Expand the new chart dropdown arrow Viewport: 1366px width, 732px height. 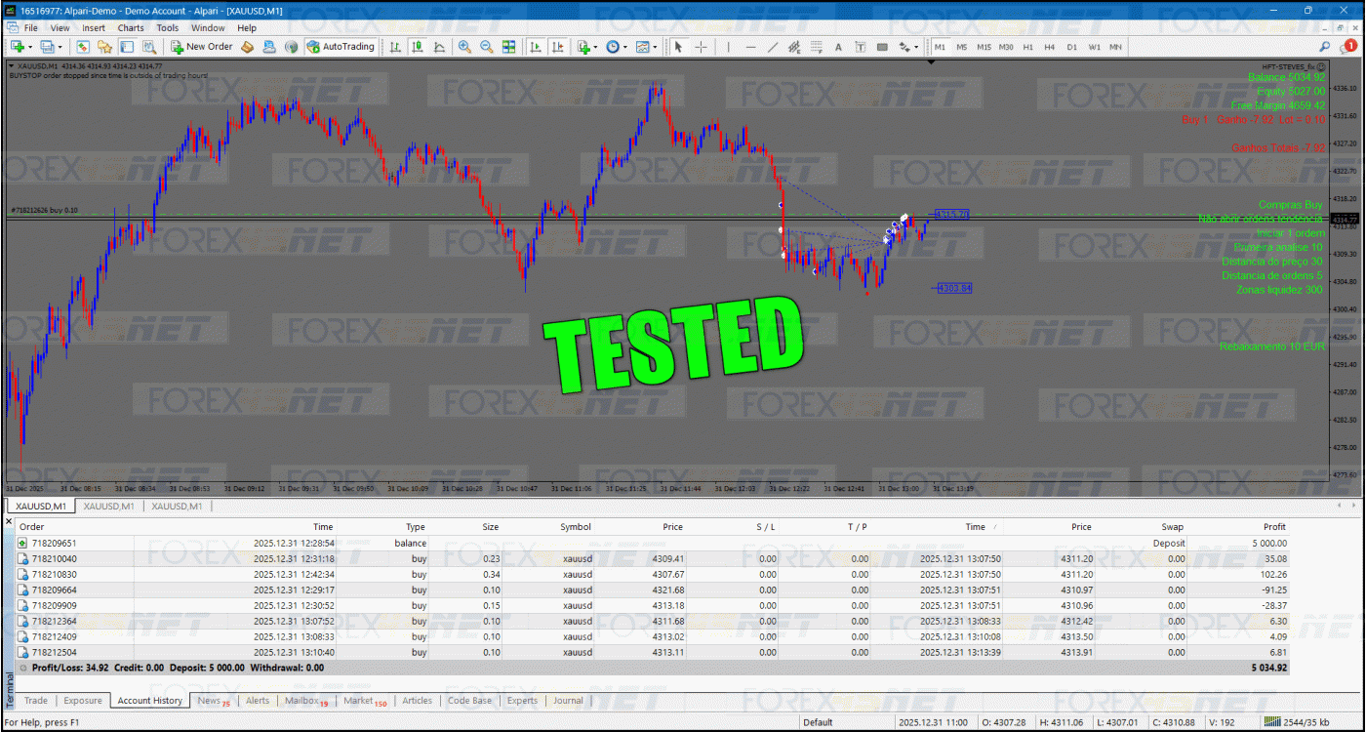click(32, 46)
